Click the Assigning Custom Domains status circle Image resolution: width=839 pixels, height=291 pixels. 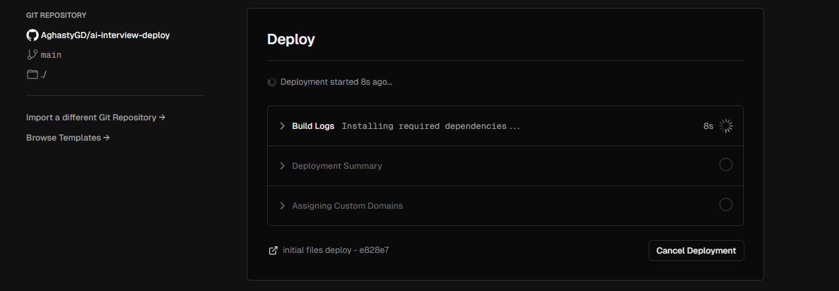726,204
